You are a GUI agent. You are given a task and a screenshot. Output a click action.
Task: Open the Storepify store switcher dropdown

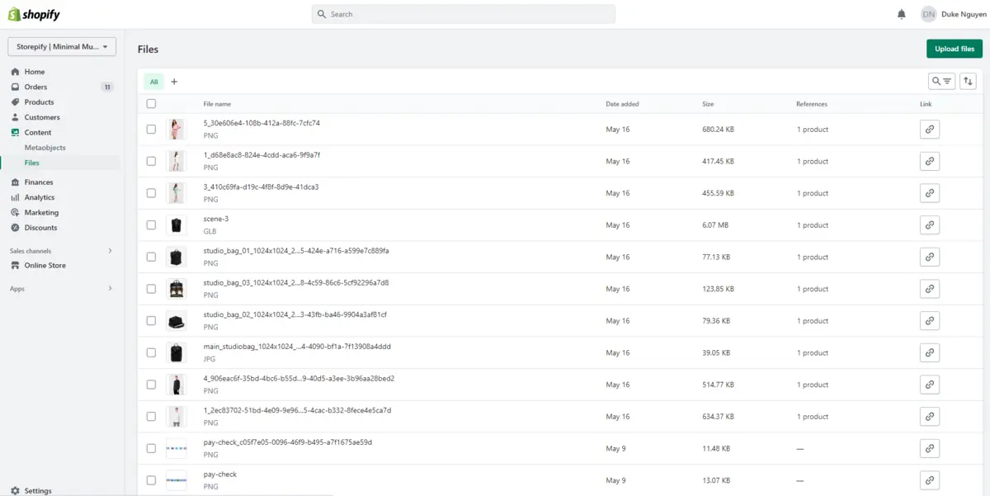(61, 45)
